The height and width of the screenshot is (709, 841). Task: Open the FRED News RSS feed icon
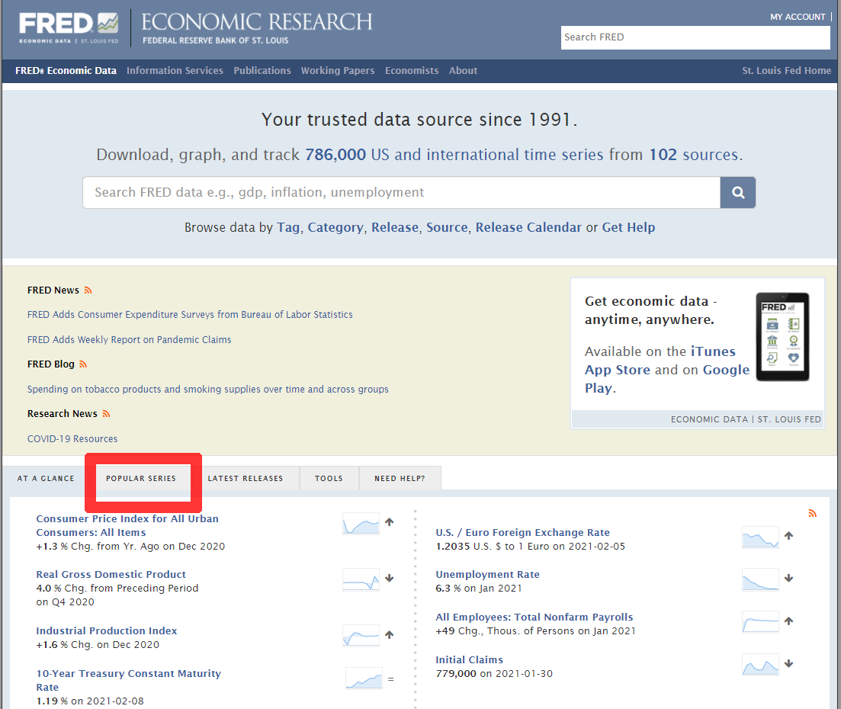(88, 290)
